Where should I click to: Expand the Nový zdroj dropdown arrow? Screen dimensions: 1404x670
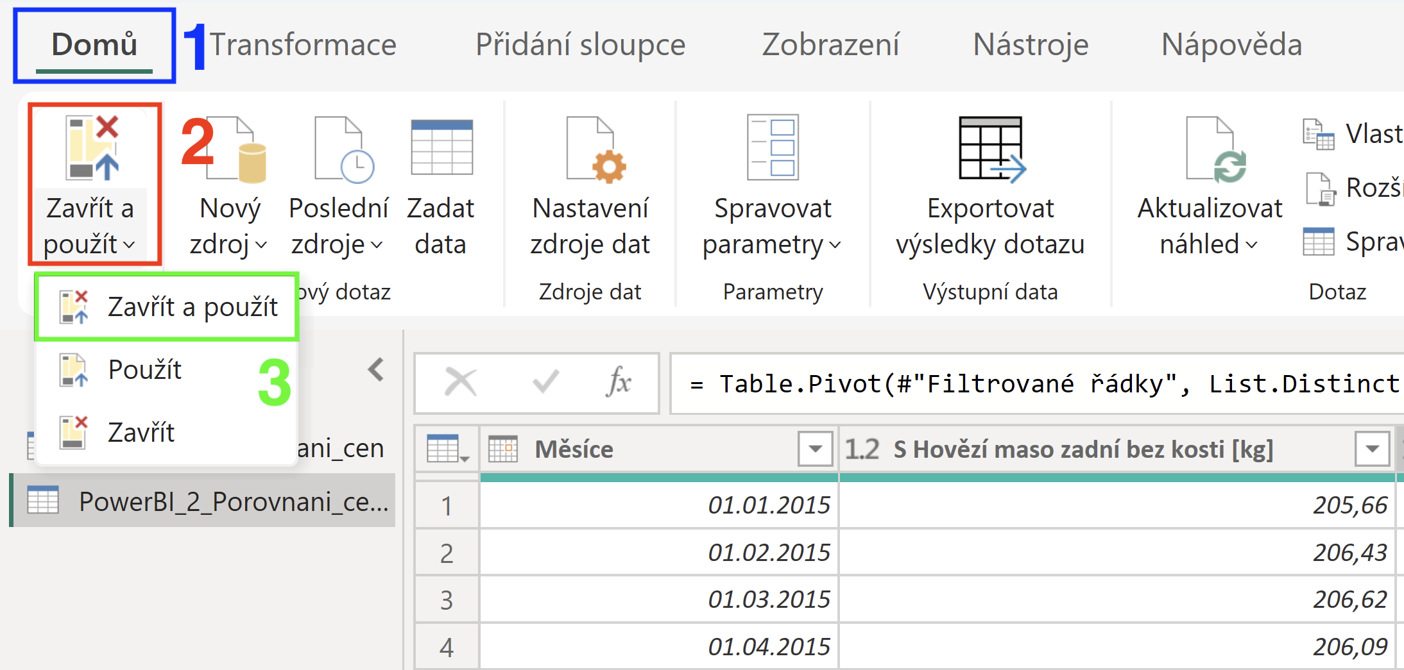click(261, 245)
